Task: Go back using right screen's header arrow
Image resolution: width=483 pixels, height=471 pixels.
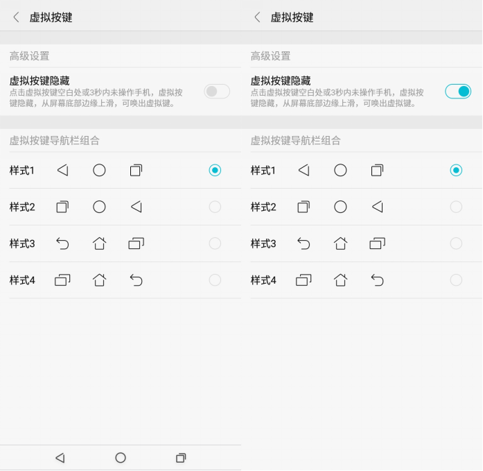Action: point(258,17)
